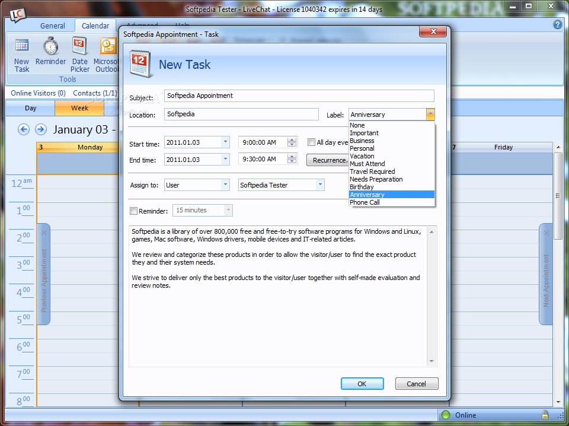Click Cancel in New Task dialog

[x=416, y=383]
